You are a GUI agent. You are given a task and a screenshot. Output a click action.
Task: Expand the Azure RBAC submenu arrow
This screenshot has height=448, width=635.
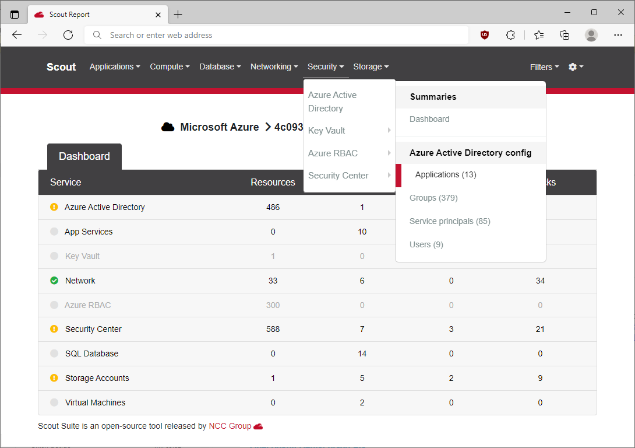click(389, 153)
